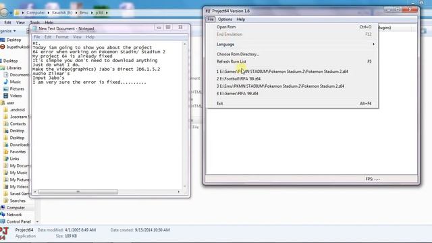The height and width of the screenshot is (243, 432).
Task: Select Computer in Explorer address bar
Action: 36,13
